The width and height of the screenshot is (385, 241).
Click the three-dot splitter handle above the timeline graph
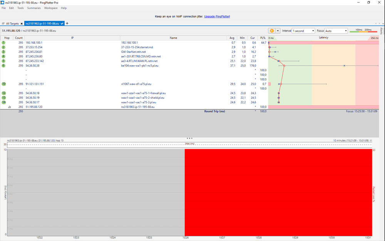(x=189, y=138)
